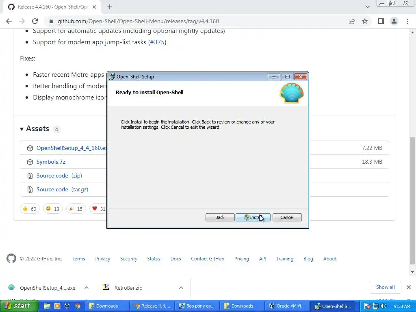Click Show all downloads
Viewport: 416px width, 312px height.
click(385, 287)
